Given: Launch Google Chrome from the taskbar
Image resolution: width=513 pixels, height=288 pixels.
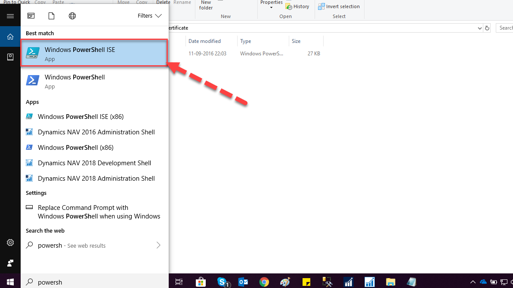Looking at the screenshot, I should click(264, 282).
